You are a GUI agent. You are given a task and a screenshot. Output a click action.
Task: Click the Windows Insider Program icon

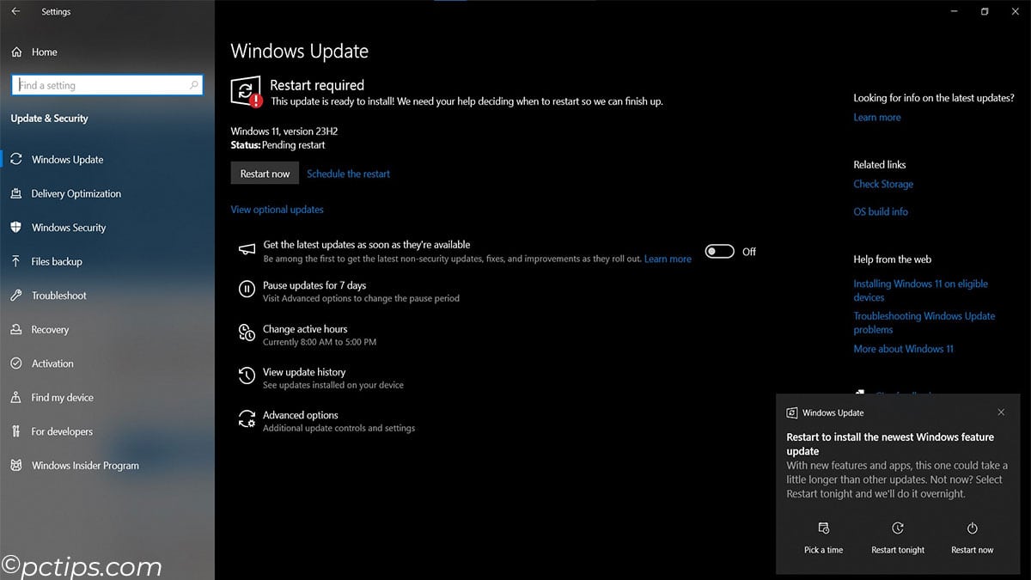click(x=16, y=466)
